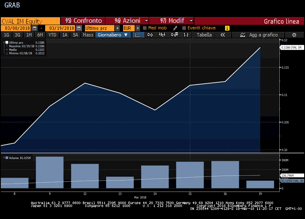Click the Tabella button
The height and width of the screenshot is (219, 305).
(204, 35)
